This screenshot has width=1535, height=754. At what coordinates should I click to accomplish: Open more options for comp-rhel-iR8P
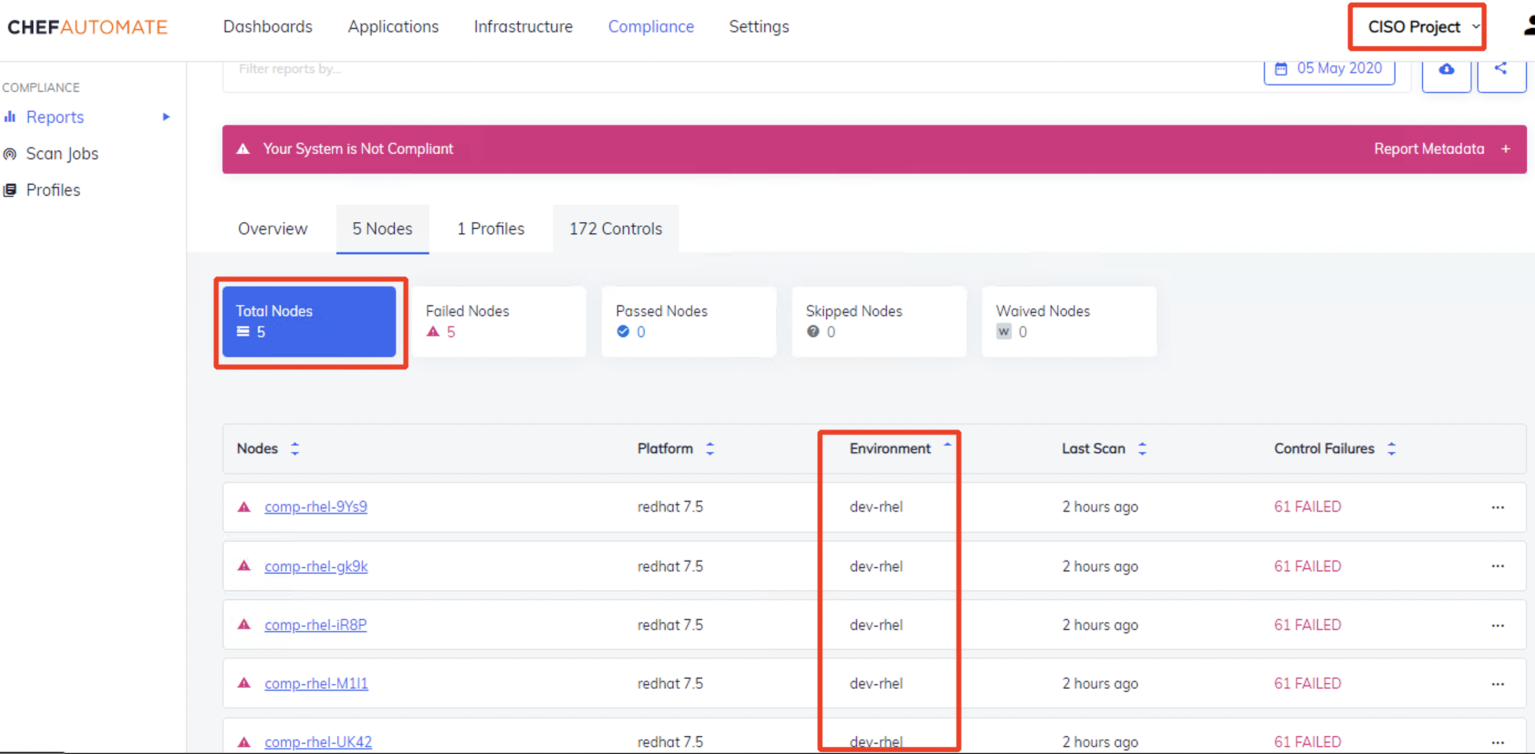tap(1497, 625)
